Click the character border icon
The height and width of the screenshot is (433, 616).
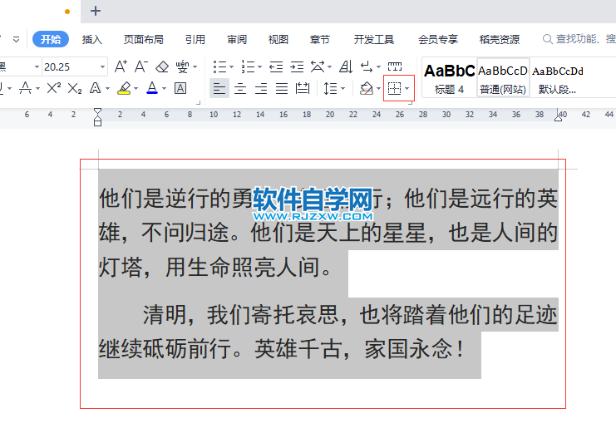coord(180,88)
